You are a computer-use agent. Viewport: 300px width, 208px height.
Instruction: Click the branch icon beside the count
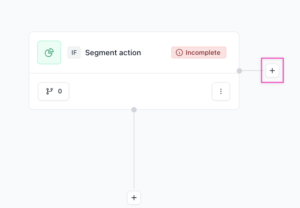49,91
